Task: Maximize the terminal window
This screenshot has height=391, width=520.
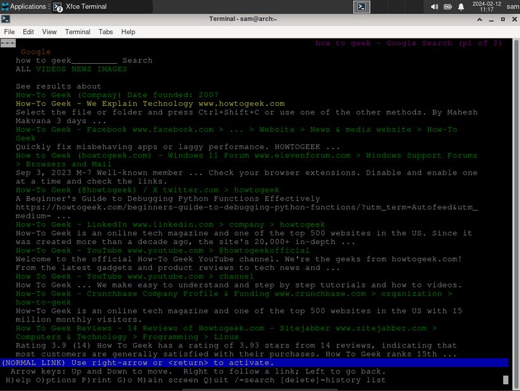Action: (x=503, y=20)
